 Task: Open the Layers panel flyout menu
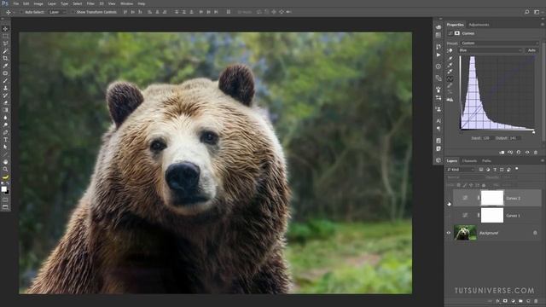(543, 161)
